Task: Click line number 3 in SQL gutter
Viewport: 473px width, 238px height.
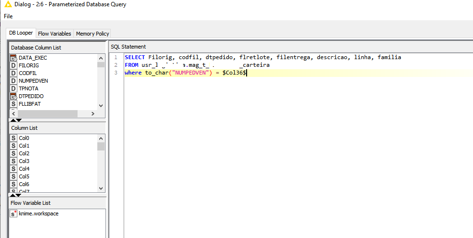Action: coord(116,73)
